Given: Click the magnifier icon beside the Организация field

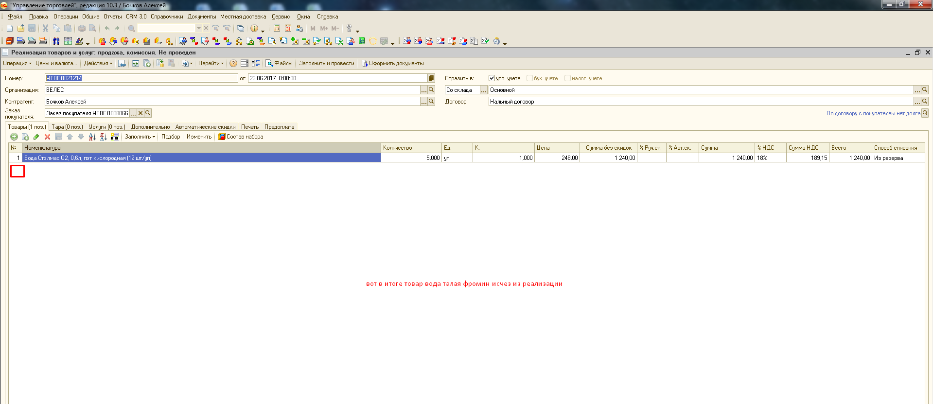Looking at the screenshot, I should click(x=431, y=90).
